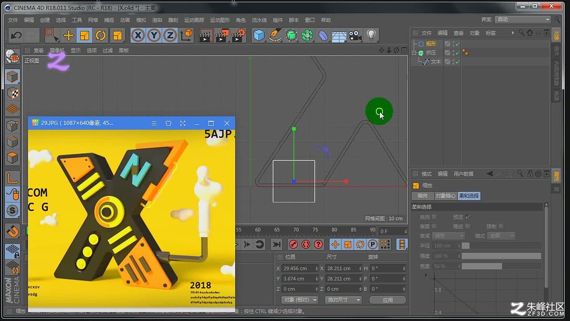Toggle the Y axis lock
570x321 pixels.
click(x=154, y=35)
